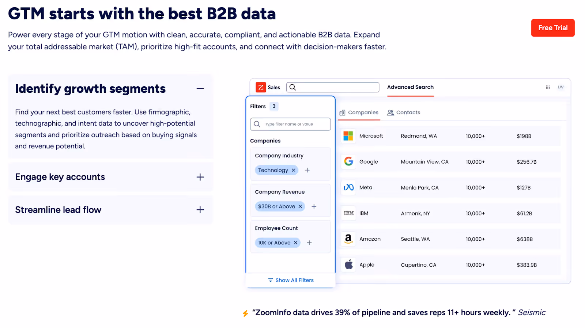Click the Mountain View, CA location cell
Viewport: 585px width, 328px height.
point(424,162)
